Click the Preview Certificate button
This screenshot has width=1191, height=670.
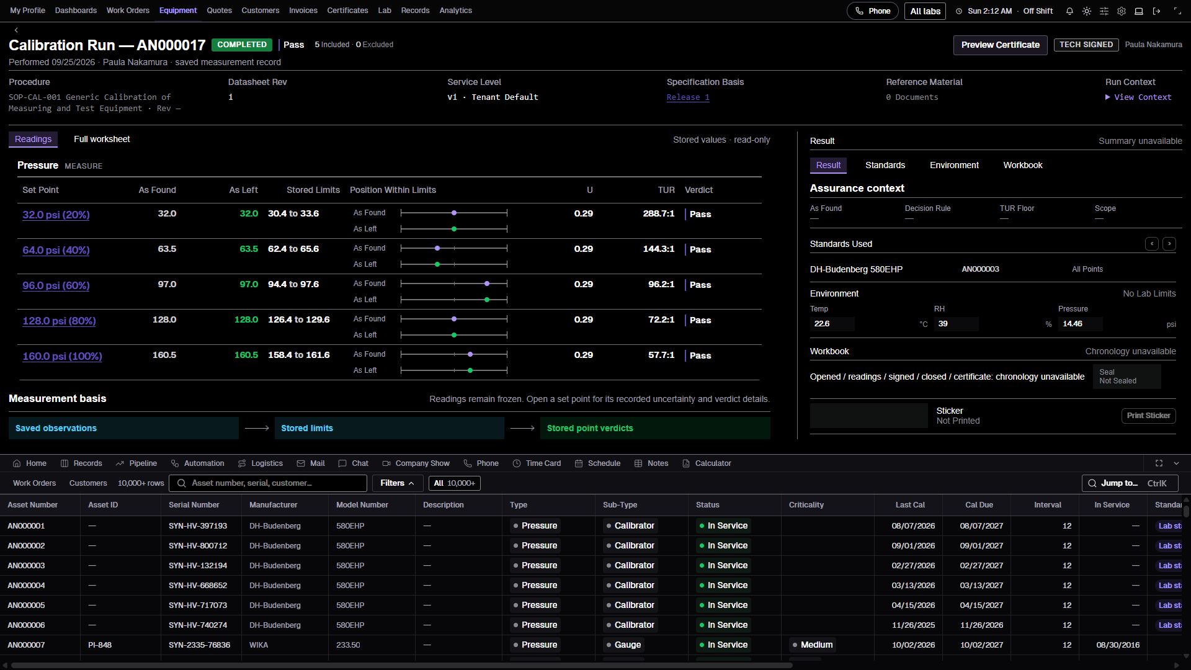click(x=1000, y=45)
